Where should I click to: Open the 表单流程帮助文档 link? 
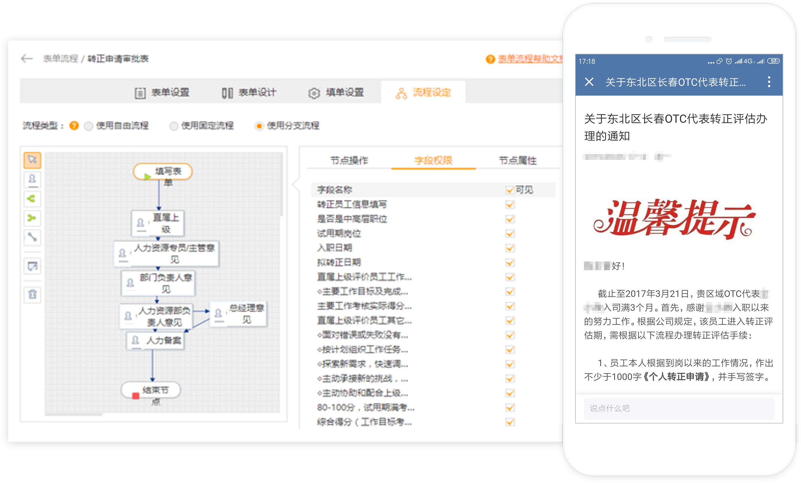(530, 59)
